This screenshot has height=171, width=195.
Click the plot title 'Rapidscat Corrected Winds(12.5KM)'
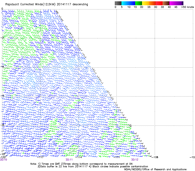point(30,4)
